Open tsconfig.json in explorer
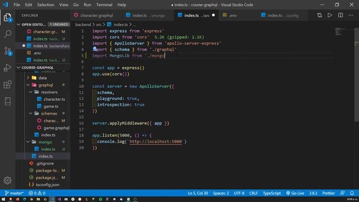The image size is (359, 202). point(47,185)
